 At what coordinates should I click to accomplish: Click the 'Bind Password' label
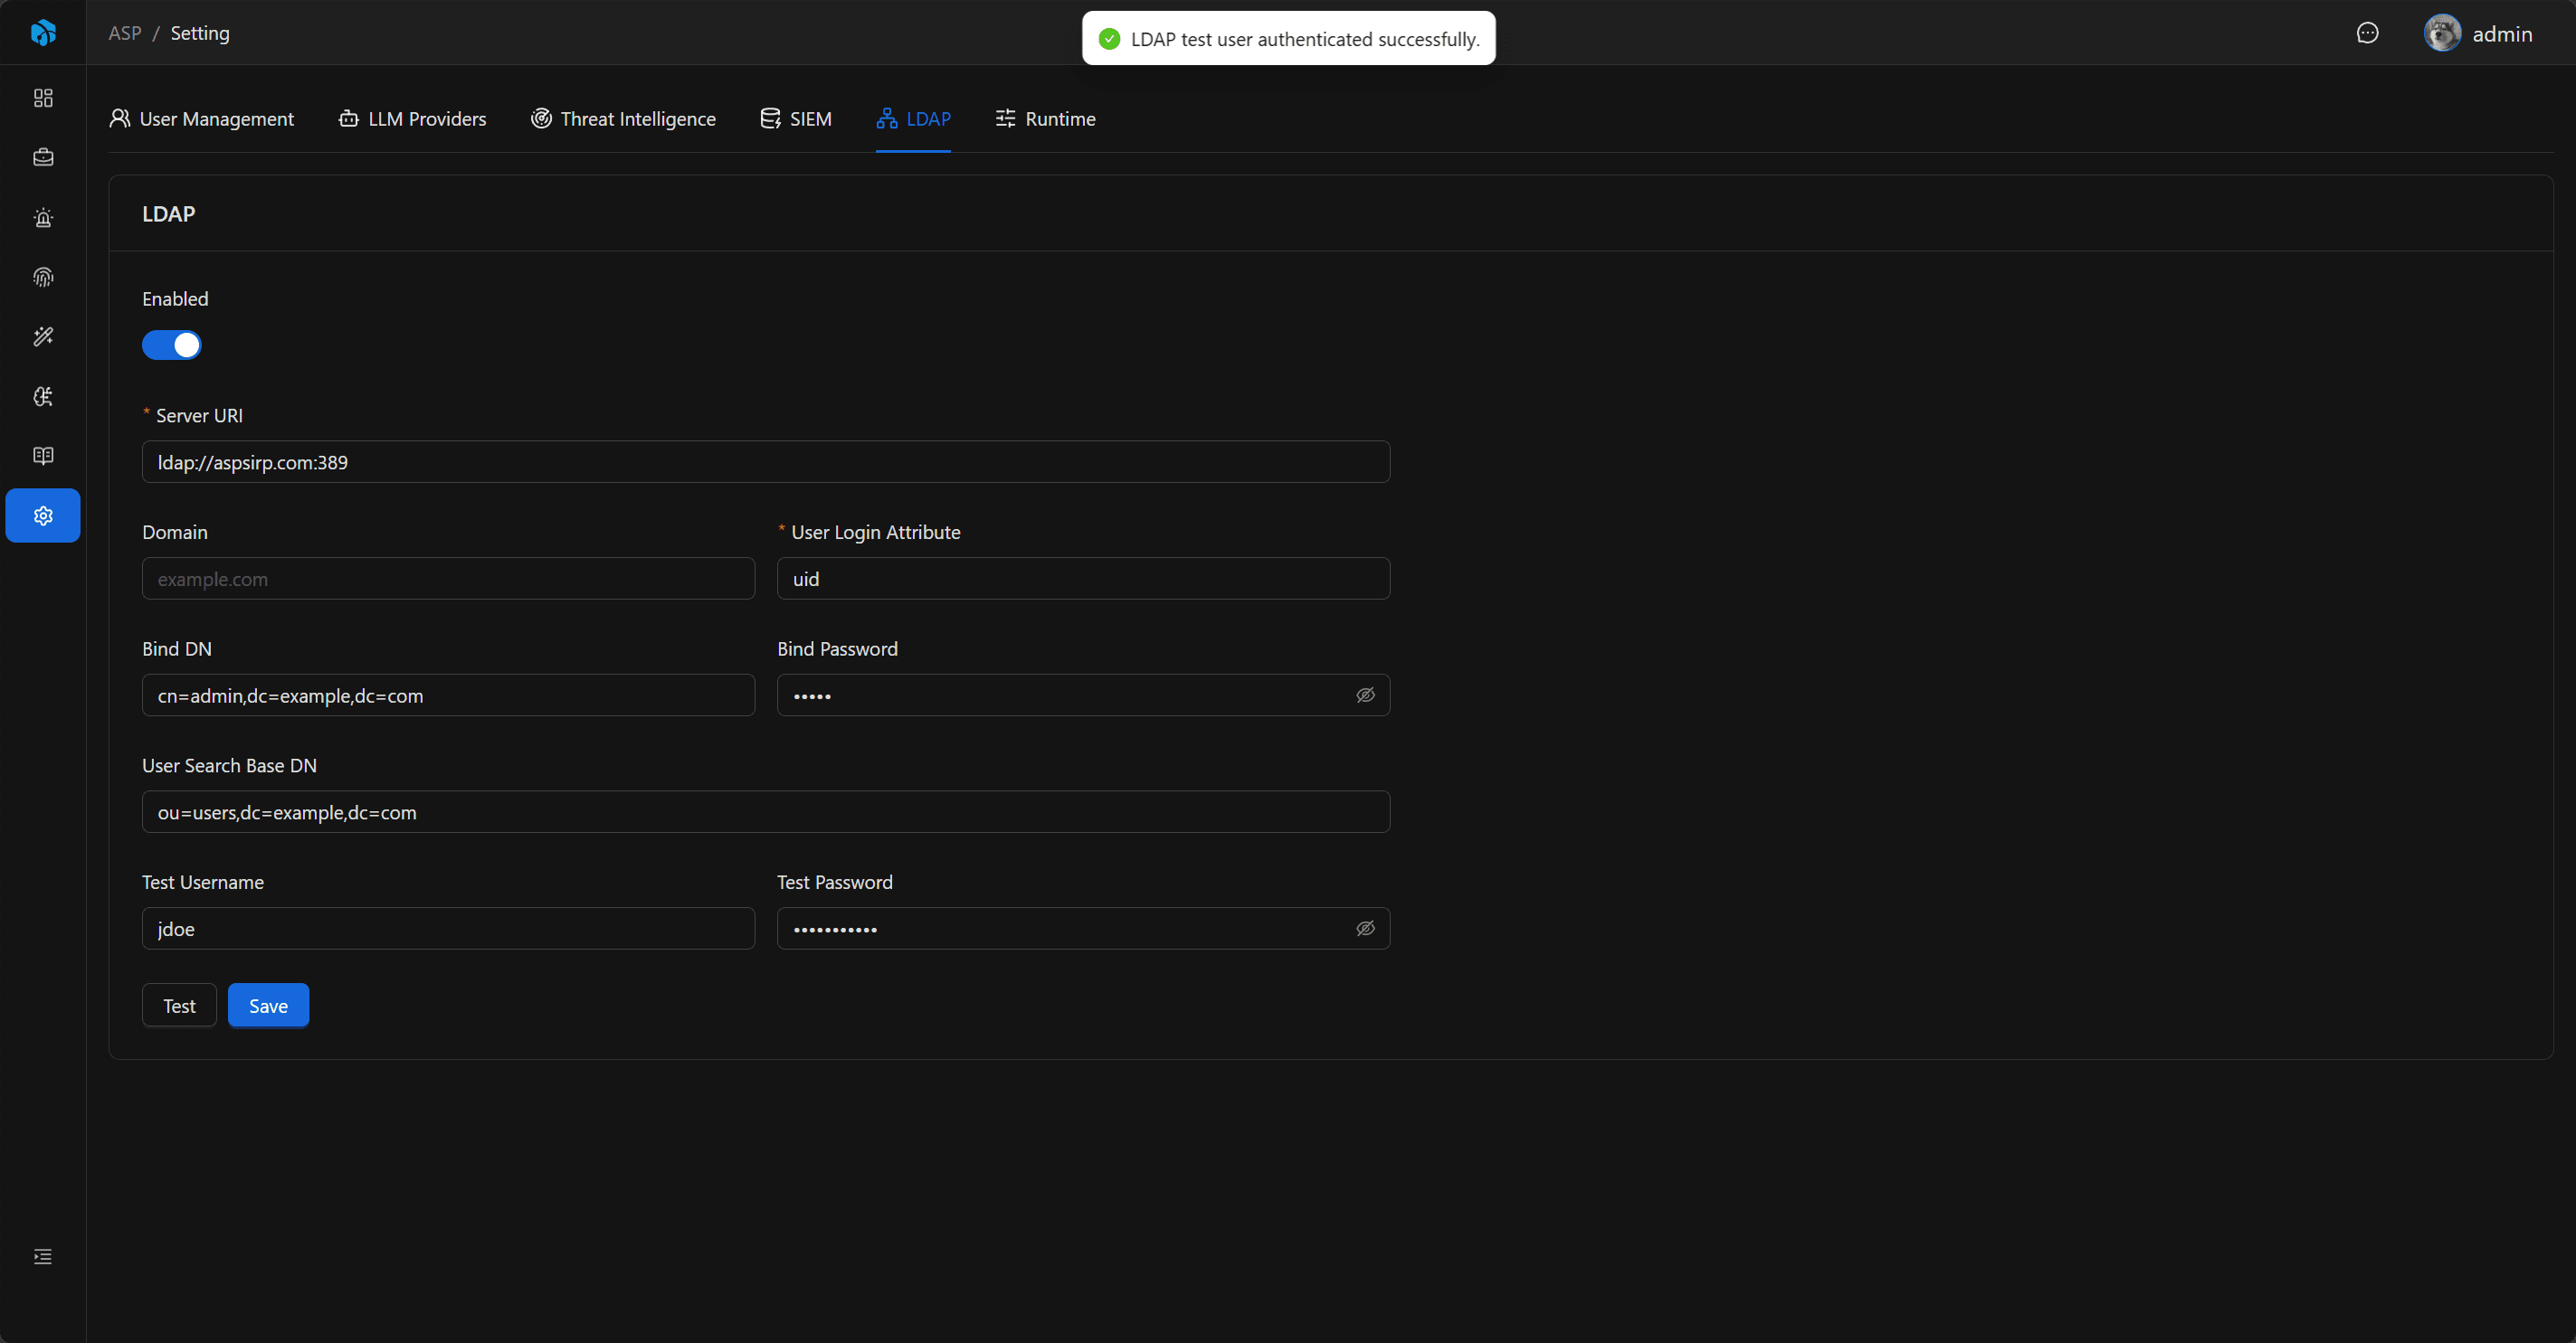[837, 648]
